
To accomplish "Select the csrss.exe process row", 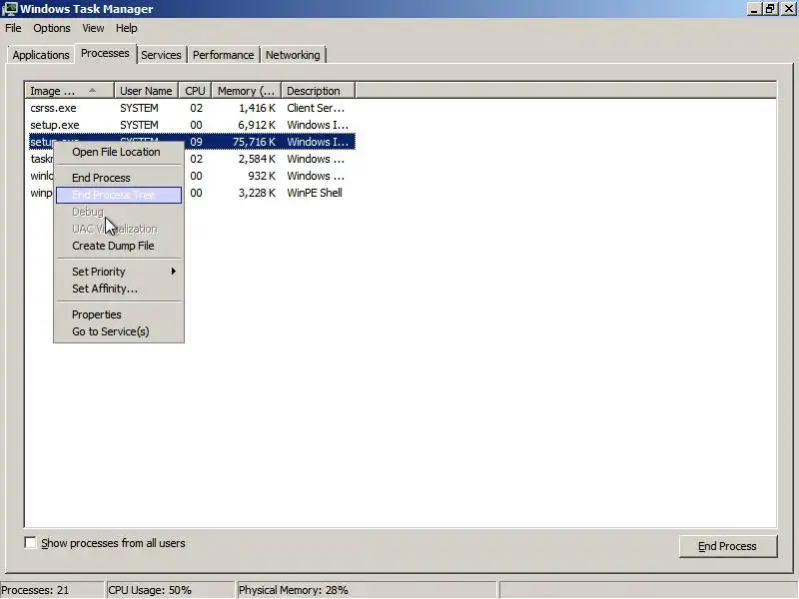I will [x=192, y=108].
